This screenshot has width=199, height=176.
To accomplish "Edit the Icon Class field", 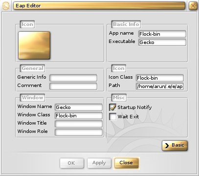I will (160, 78).
